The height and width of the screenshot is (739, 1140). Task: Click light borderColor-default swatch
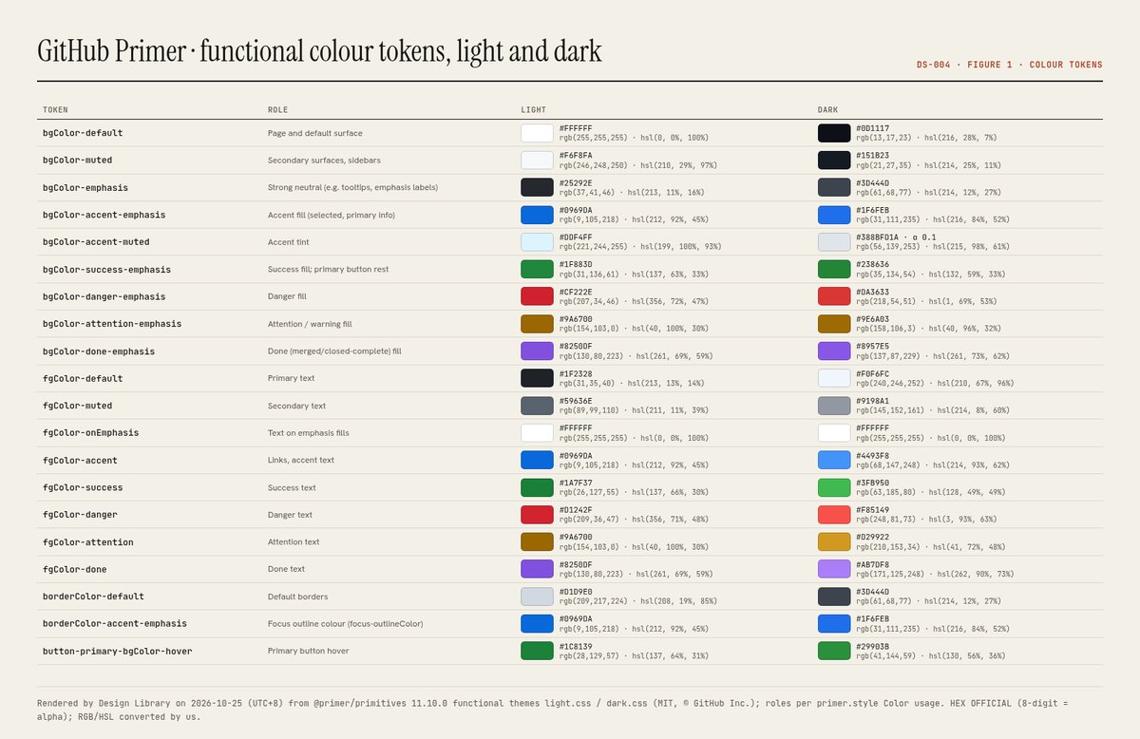point(537,597)
